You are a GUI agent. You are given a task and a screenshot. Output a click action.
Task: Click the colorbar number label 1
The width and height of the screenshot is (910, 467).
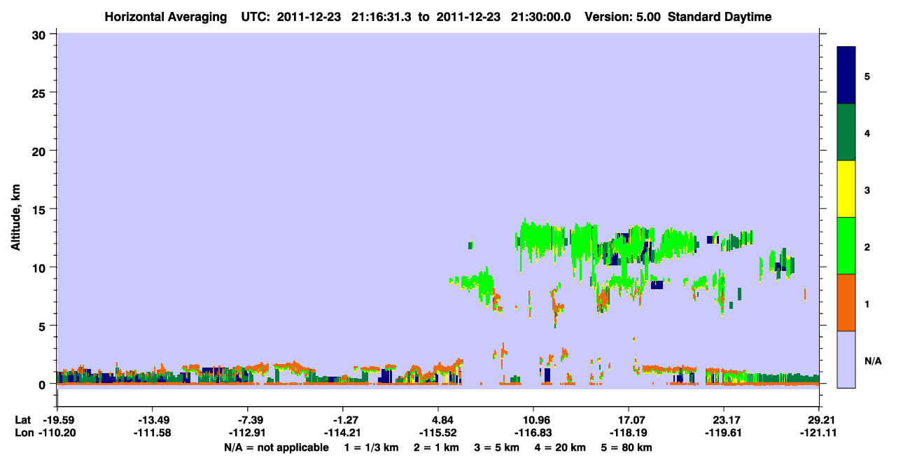coord(867,303)
